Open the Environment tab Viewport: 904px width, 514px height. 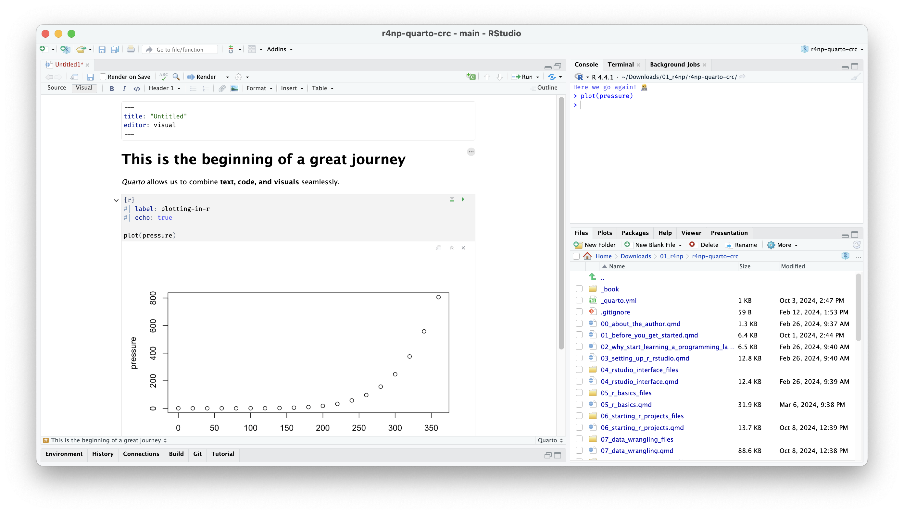[x=64, y=454]
